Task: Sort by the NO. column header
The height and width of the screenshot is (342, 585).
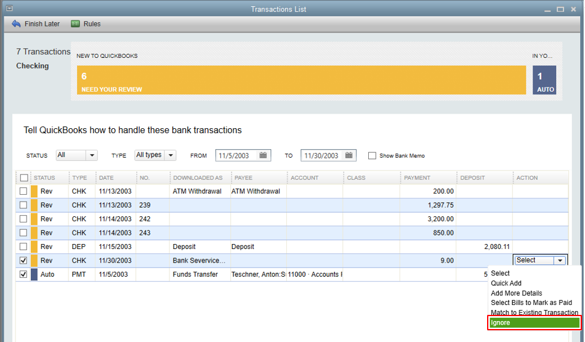Action: pyautogui.click(x=144, y=177)
